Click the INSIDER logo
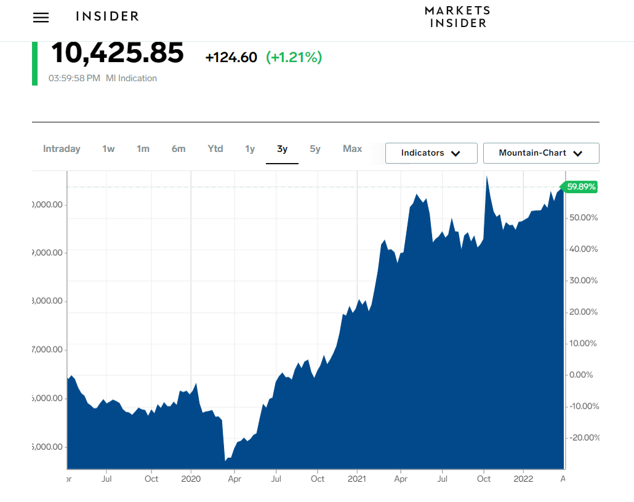 (x=107, y=17)
